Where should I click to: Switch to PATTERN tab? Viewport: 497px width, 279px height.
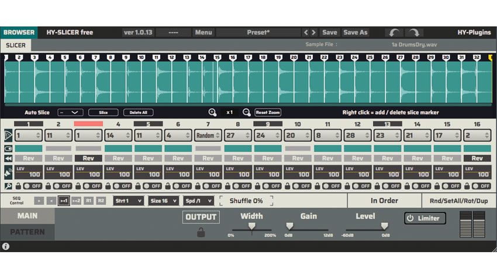click(x=27, y=232)
